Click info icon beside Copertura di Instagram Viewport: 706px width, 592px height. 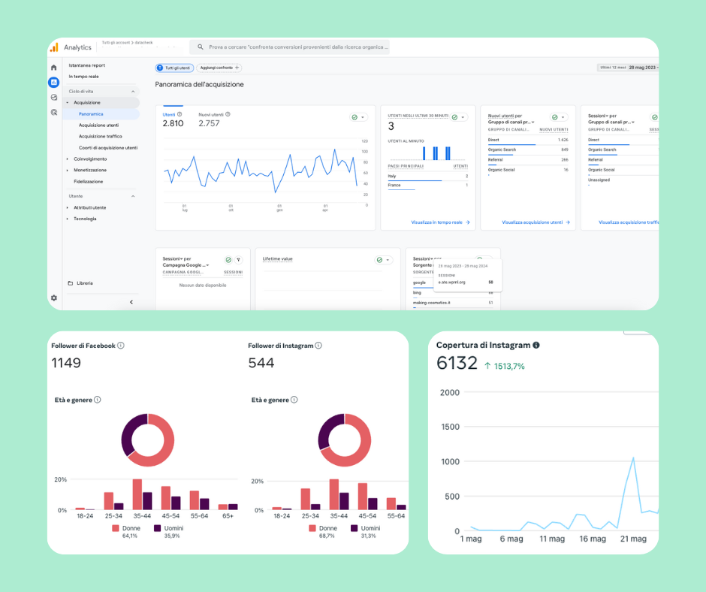[536, 345]
